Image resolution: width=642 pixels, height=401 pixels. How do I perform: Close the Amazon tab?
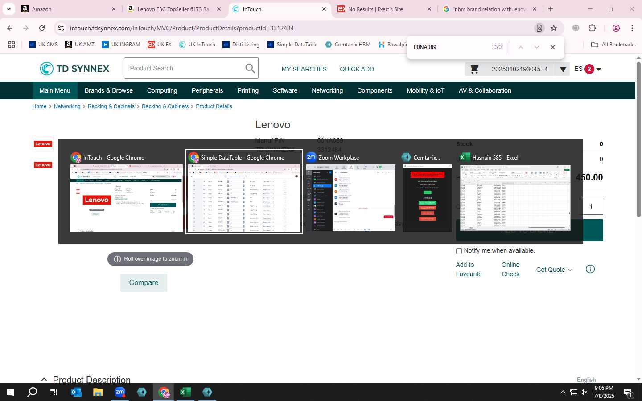point(113,9)
